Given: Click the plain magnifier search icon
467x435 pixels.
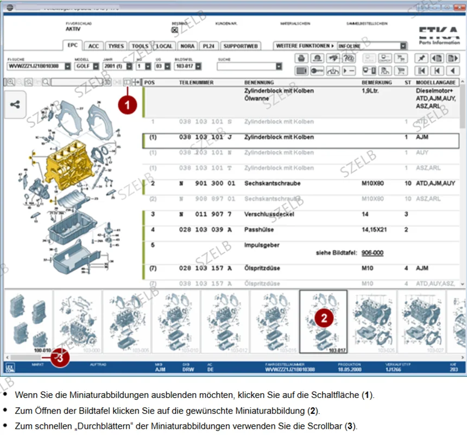Looking at the screenshot, I should coord(46,82).
